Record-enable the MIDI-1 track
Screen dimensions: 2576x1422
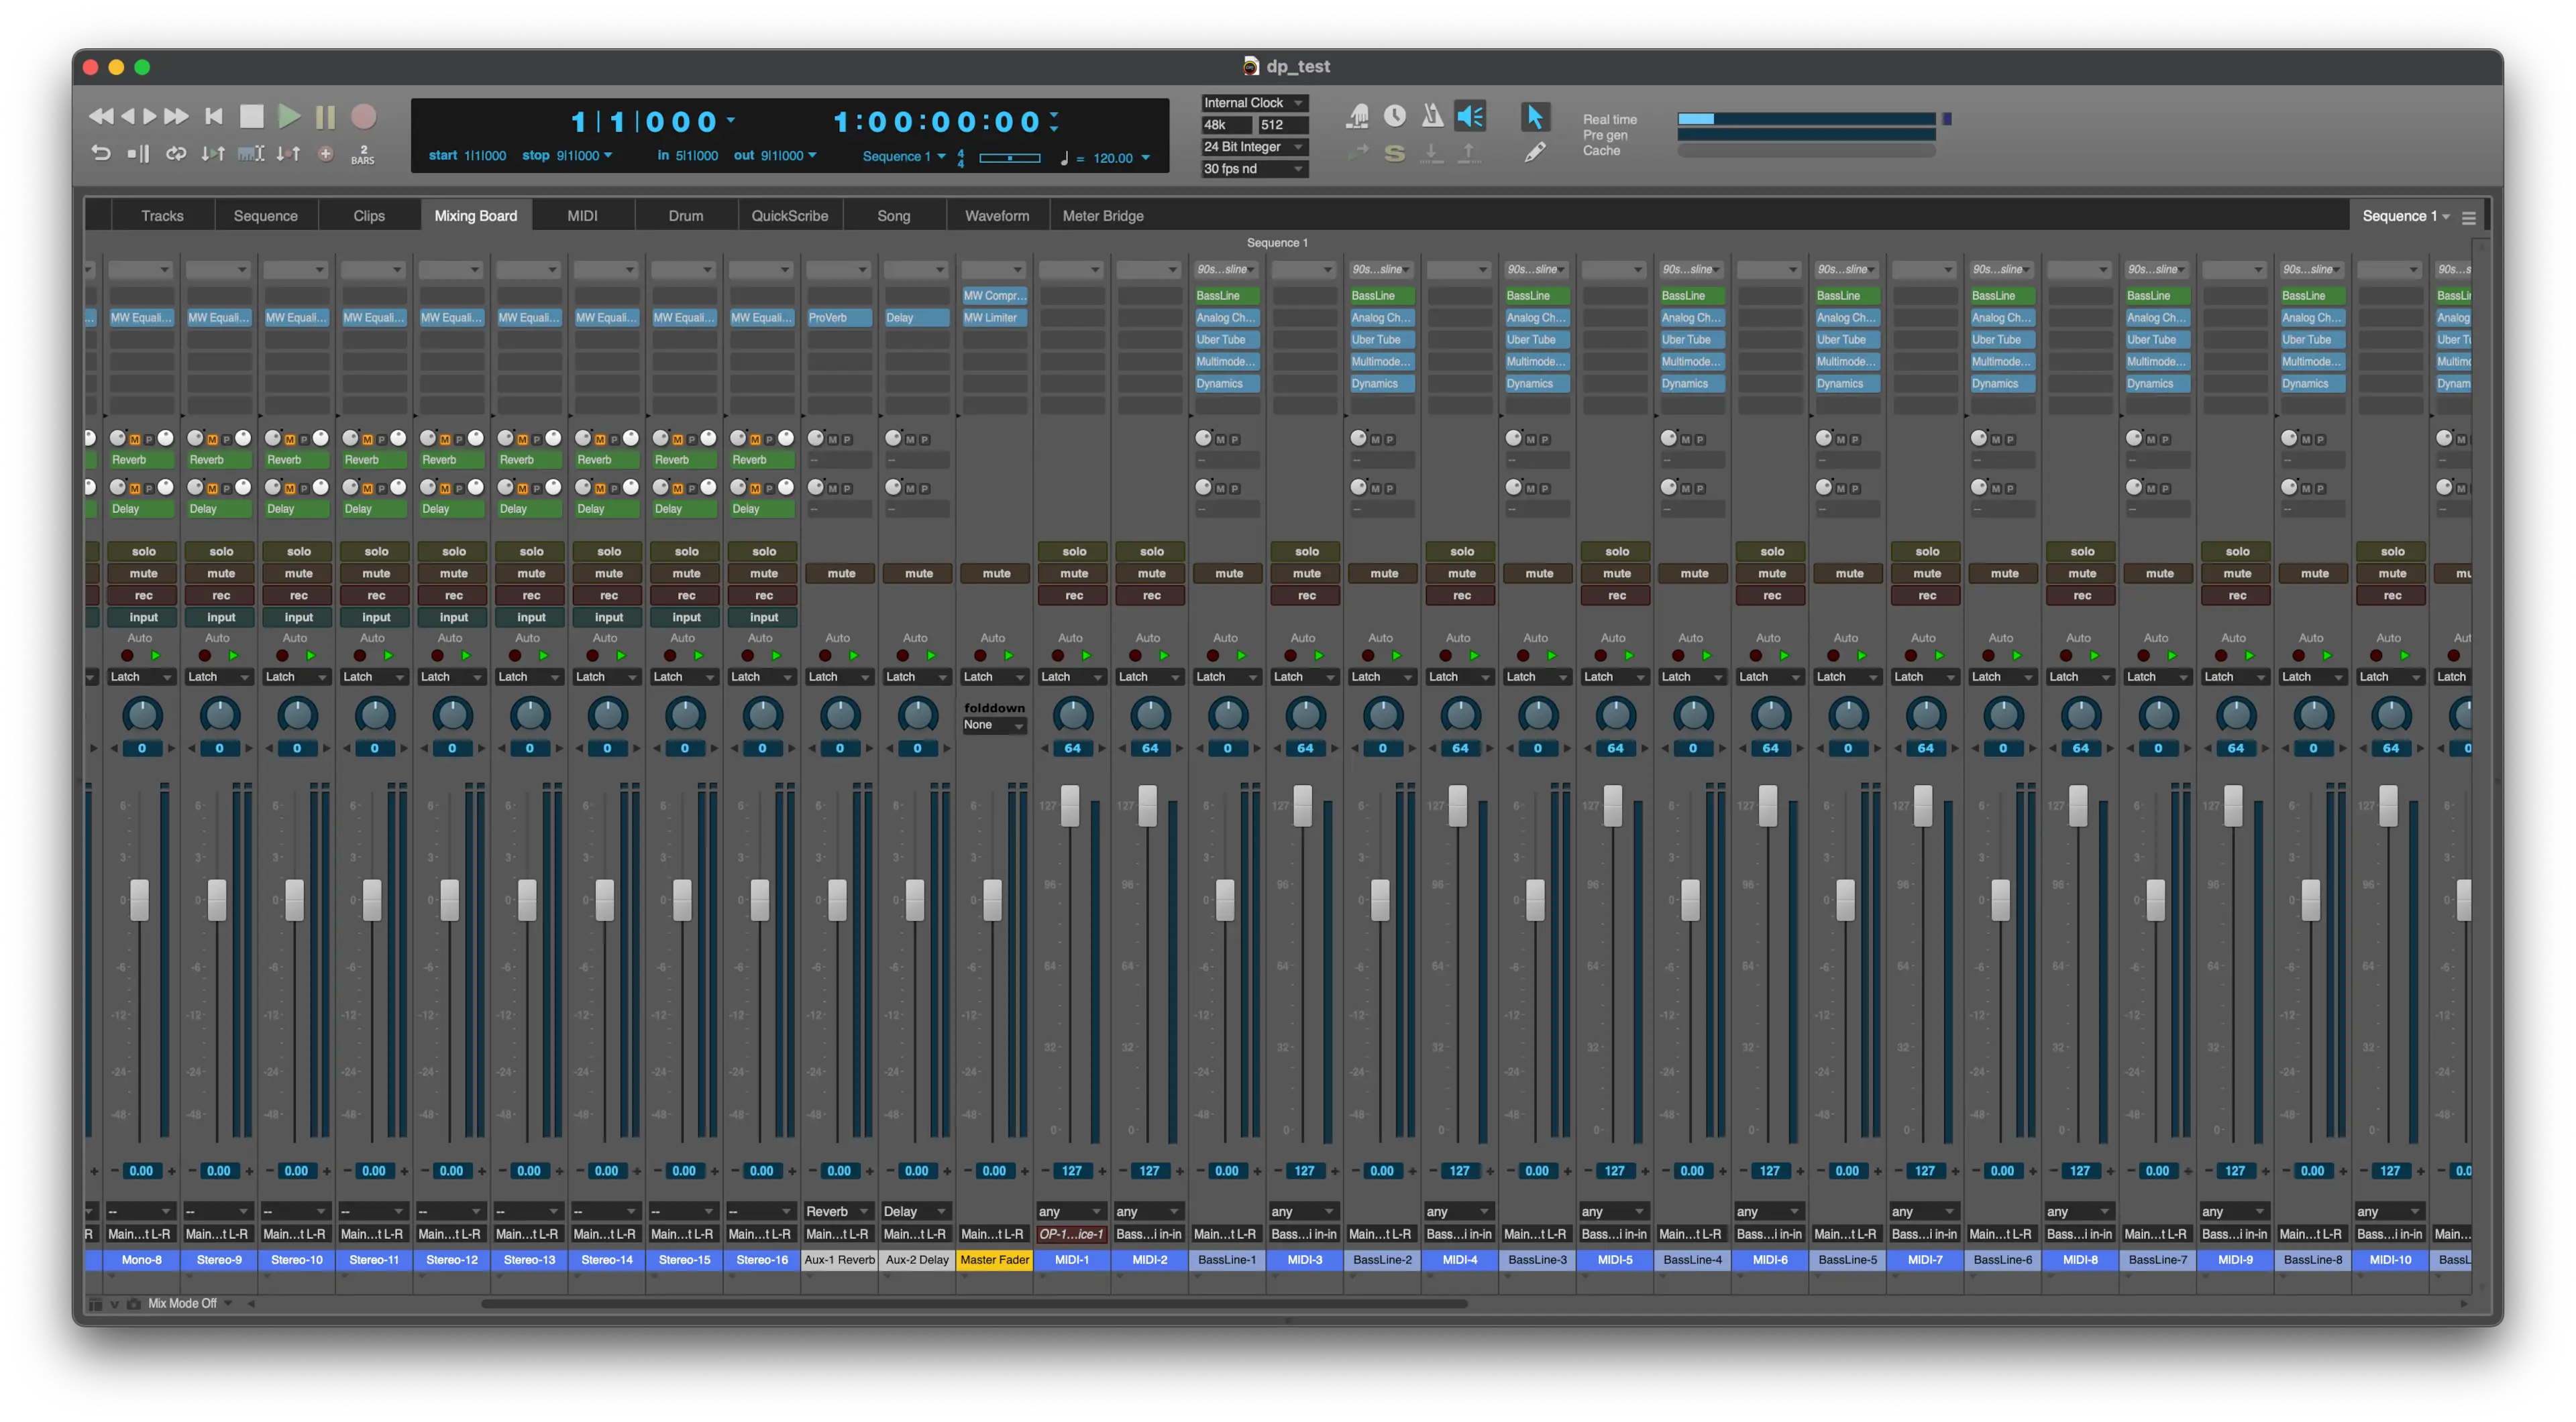[1073, 595]
